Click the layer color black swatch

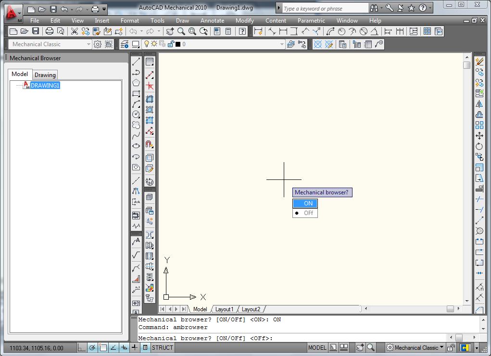coord(178,44)
